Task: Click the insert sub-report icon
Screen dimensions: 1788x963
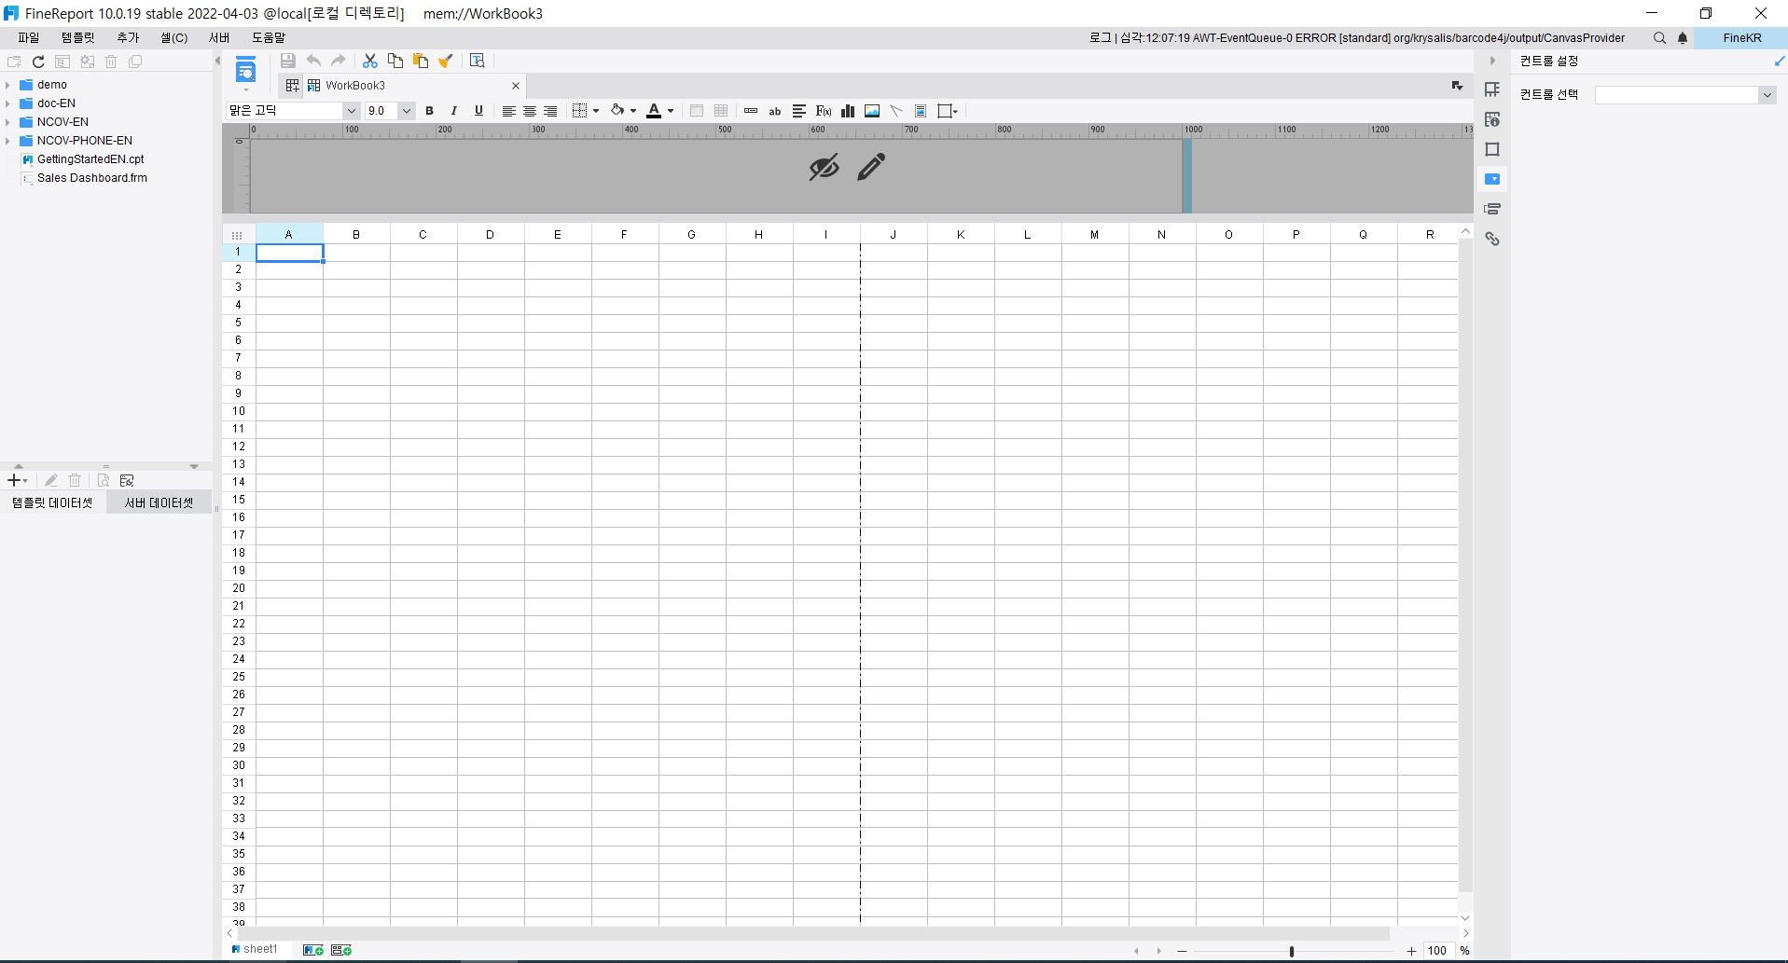Action: [x=921, y=111]
